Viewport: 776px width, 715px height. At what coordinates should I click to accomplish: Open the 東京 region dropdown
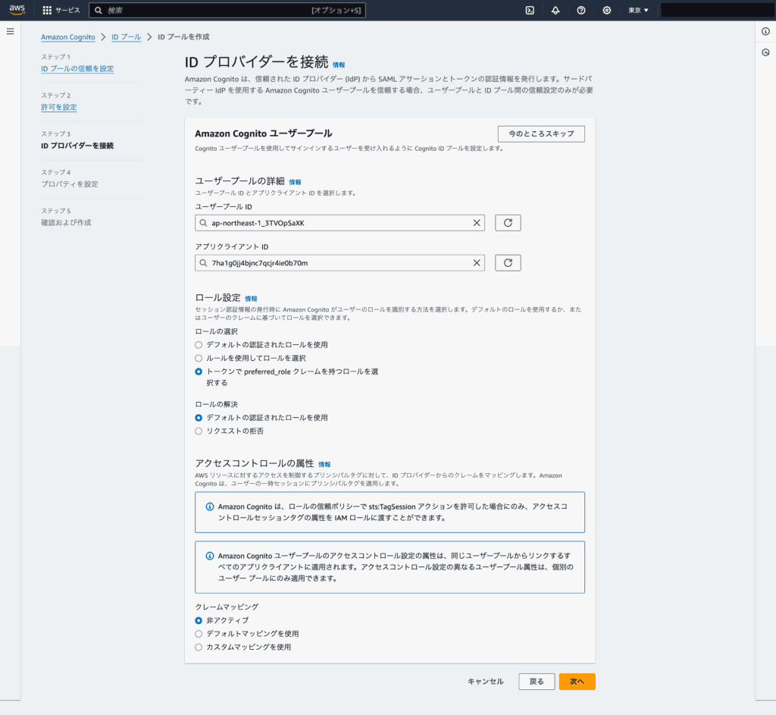click(x=638, y=11)
